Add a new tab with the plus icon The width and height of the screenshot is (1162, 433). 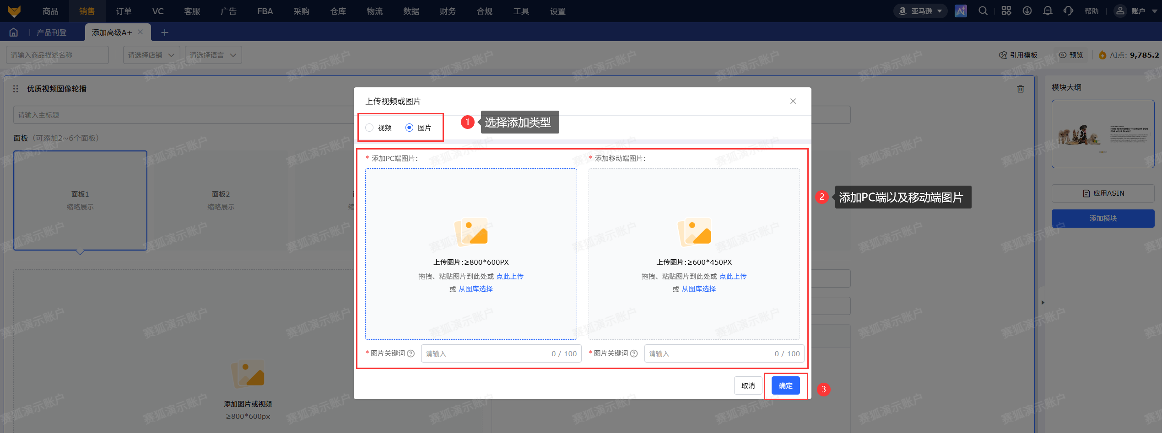coord(165,32)
